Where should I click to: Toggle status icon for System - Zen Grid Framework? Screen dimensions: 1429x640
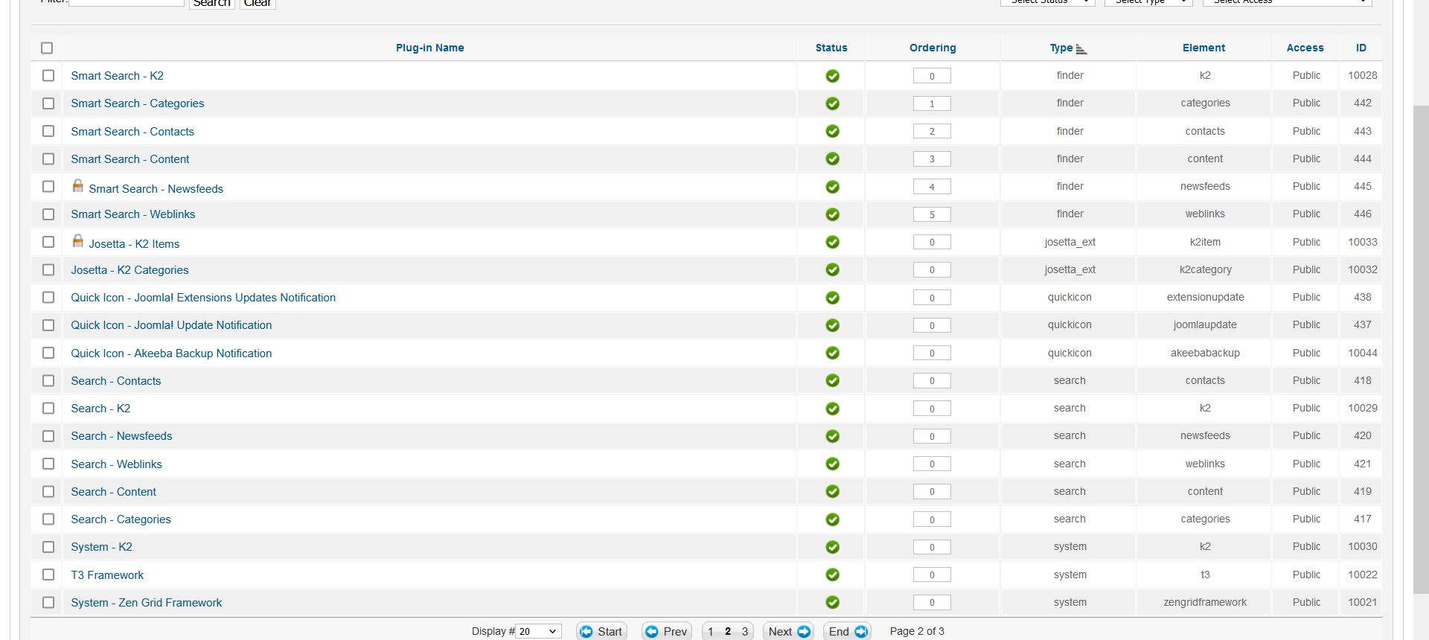[832, 602]
